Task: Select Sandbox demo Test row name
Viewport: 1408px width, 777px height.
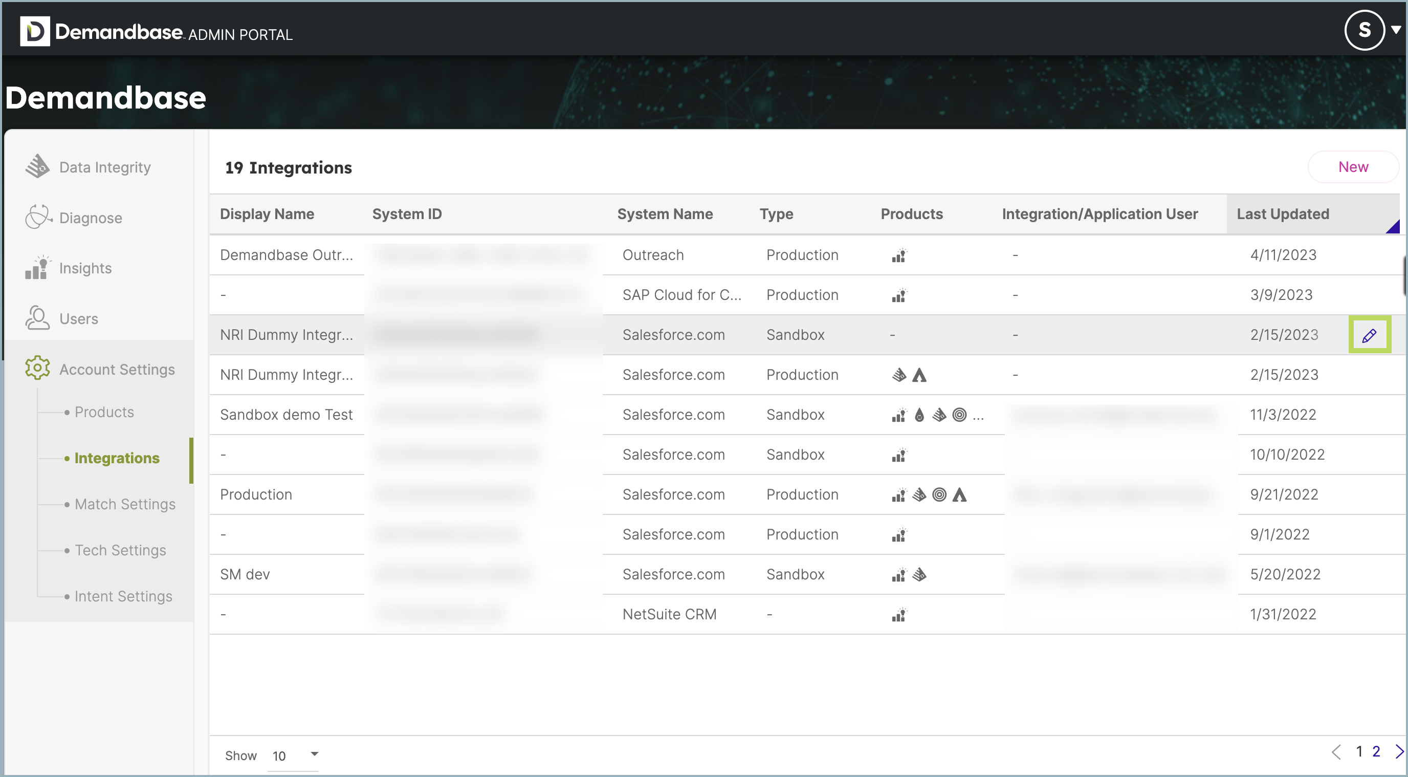Action: [287, 415]
